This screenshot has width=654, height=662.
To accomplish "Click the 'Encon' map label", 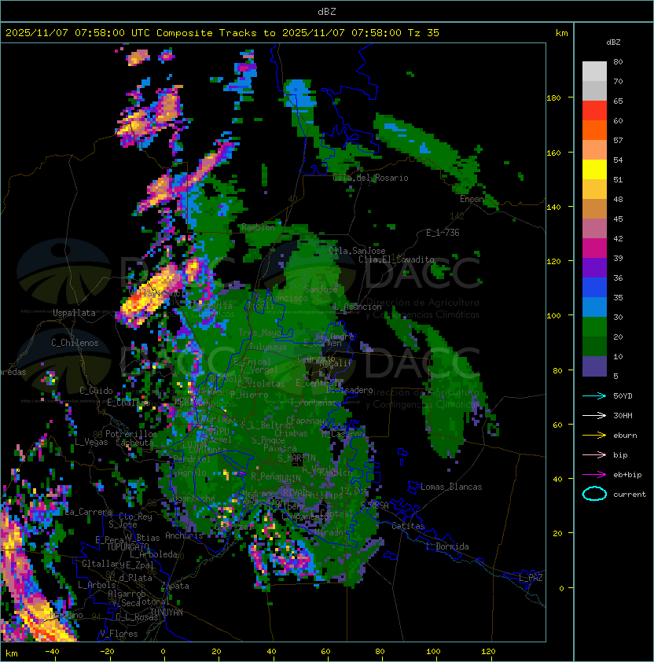I will coord(472,199).
